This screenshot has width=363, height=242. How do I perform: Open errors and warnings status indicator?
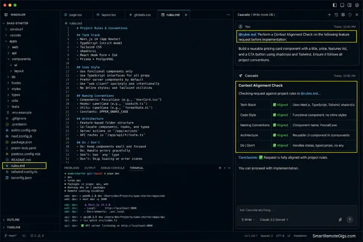click(x=37, y=236)
